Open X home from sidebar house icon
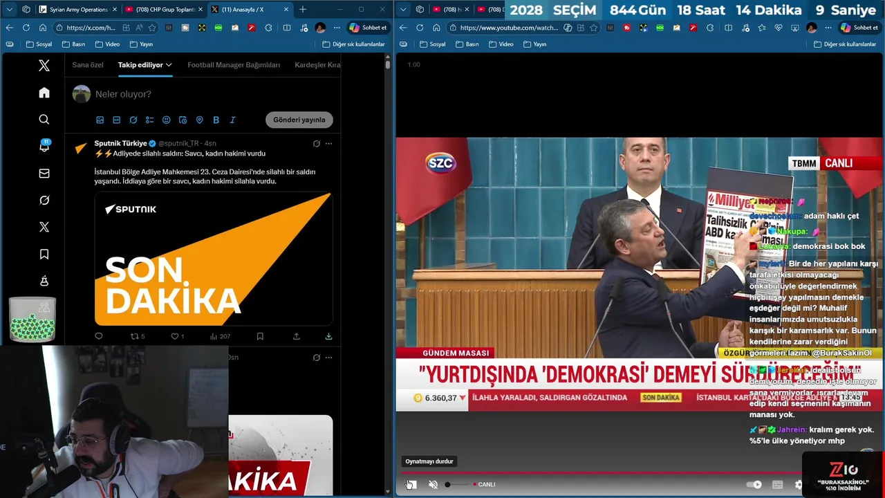The image size is (885, 498). pyautogui.click(x=44, y=93)
